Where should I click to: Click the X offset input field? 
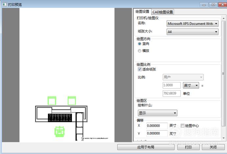click(157, 126)
